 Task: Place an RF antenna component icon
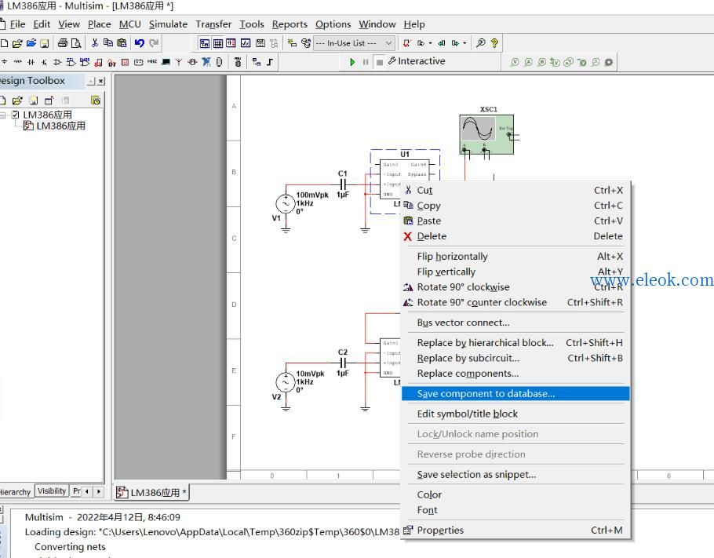coord(179,62)
